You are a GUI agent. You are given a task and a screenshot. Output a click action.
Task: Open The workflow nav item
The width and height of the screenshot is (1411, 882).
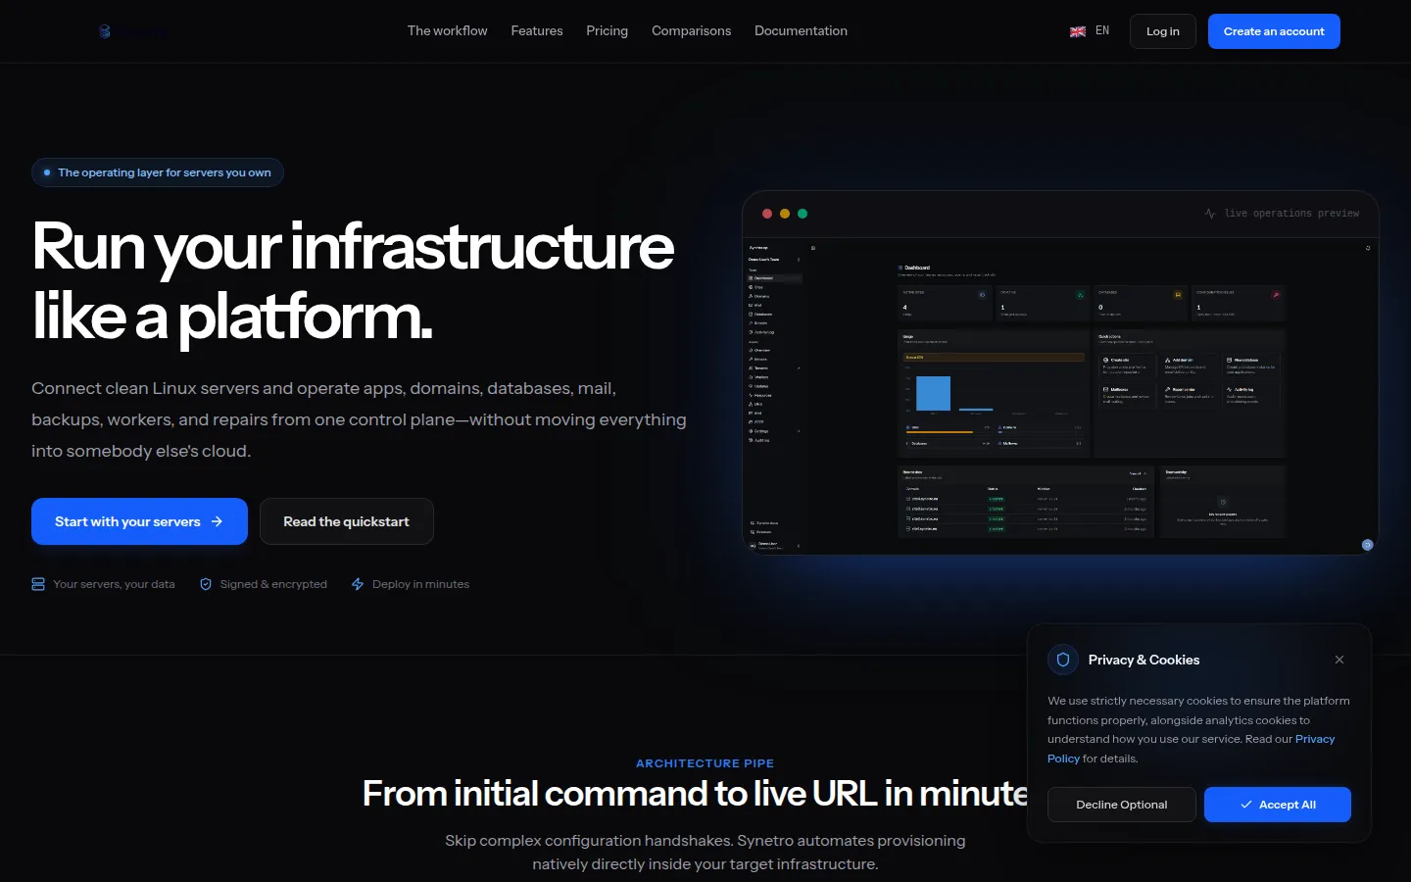(448, 31)
